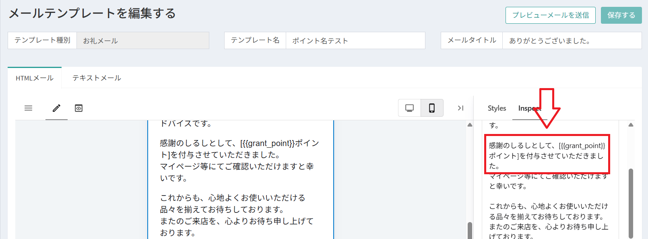Screen dimensions: 648x239
Task: Click preview line マイページ等にてご確認いただけますと幸
Action: click(237, 166)
